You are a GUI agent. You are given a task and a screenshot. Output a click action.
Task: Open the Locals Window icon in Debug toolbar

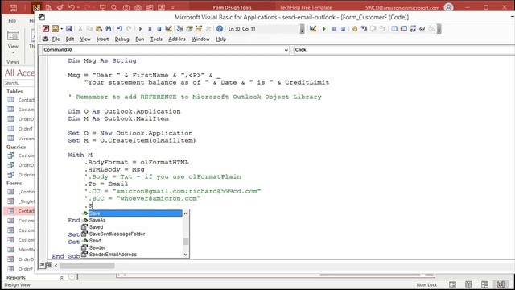coord(394,29)
